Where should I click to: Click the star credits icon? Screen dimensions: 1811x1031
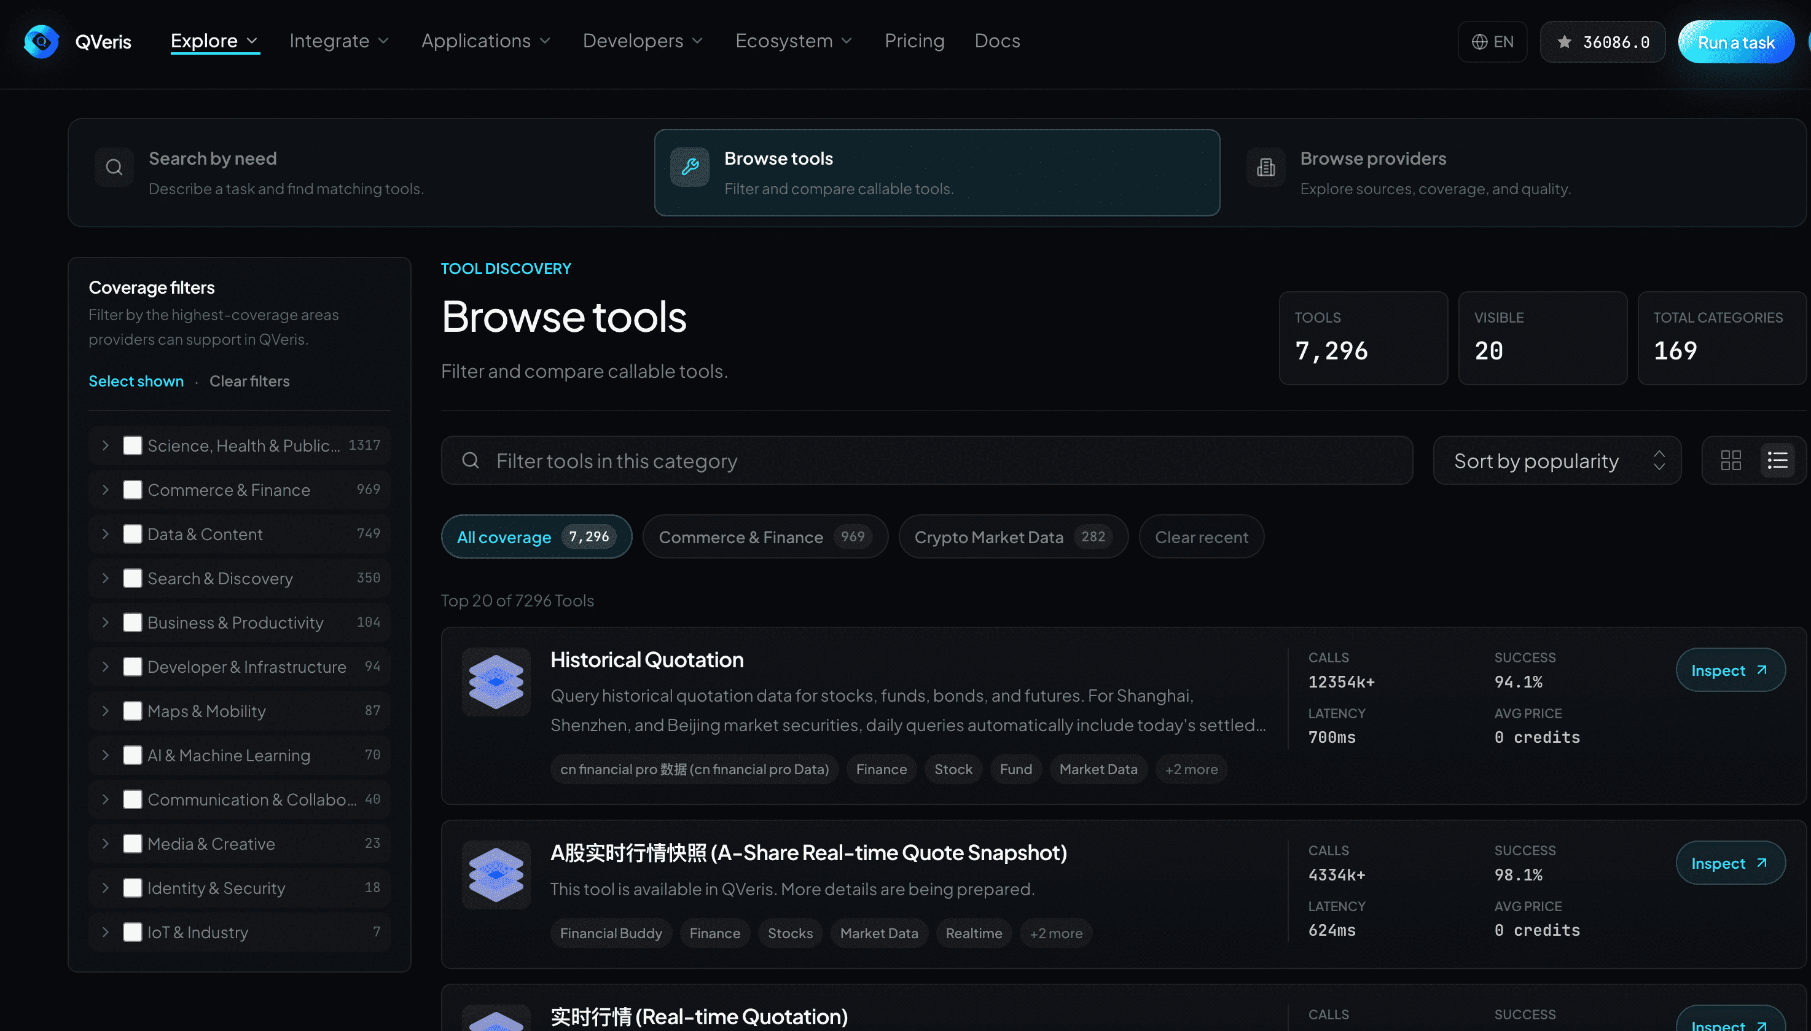[x=1565, y=42]
